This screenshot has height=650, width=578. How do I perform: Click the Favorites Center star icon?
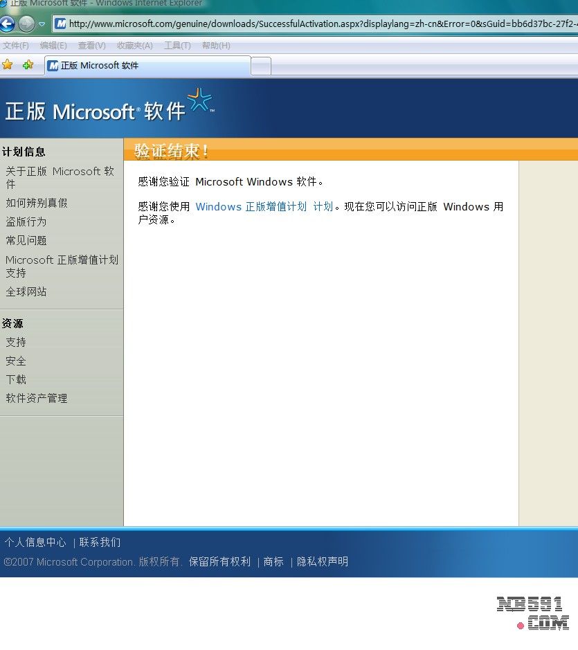(8, 65)
